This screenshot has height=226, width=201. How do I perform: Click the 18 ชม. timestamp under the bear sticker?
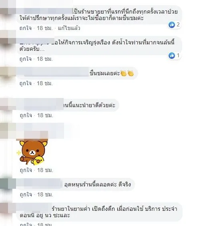click(x=45, y=170)
